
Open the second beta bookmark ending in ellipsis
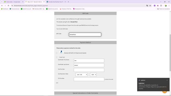(52, 9)
